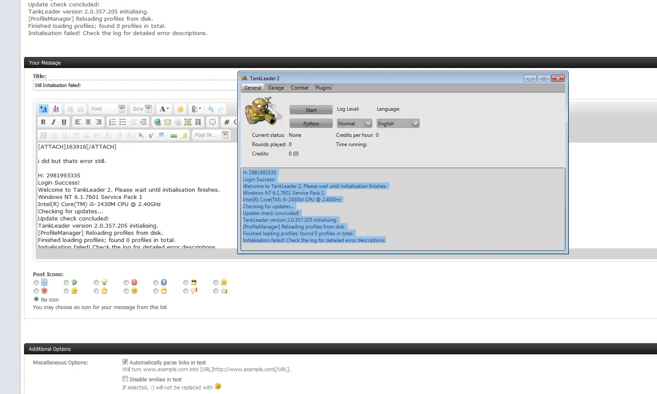Click inside the message text area
This screenshot has height=394, width=657.
(137, 196)
